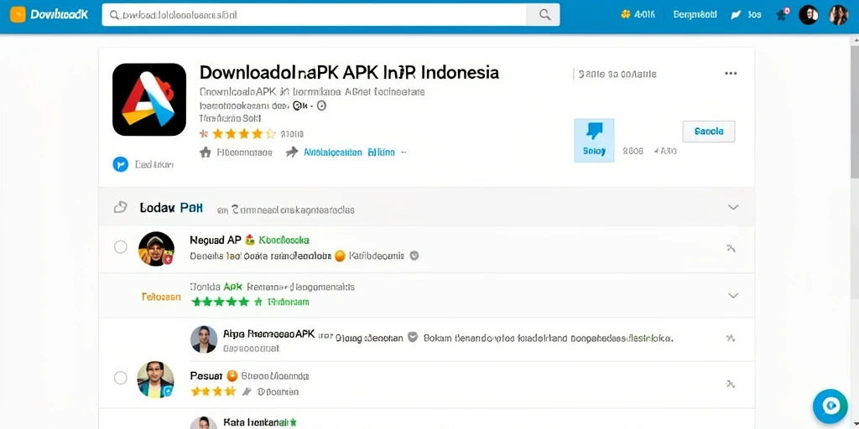The width and height of the screenshot is (859, 429).
Task: Open the dark-background profile avatar in header
Action: click(x=809, y=15)
